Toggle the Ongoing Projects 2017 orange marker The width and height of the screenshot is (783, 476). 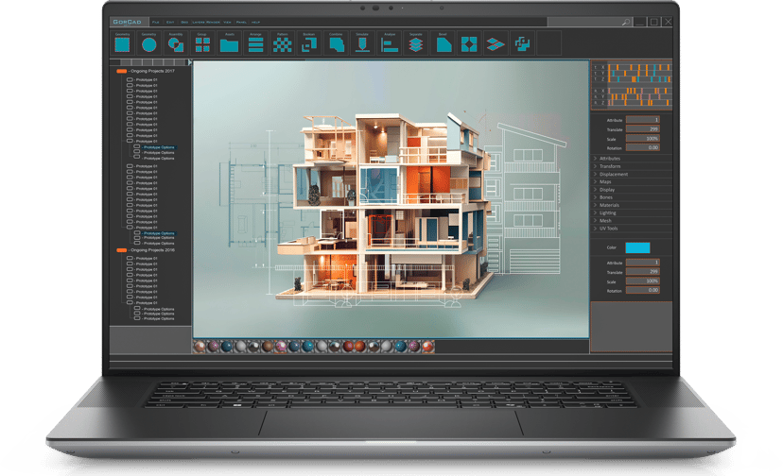pos(121,72)
